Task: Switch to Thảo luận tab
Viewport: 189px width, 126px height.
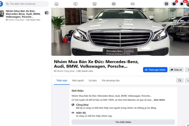Action: (x=62, y=80)
